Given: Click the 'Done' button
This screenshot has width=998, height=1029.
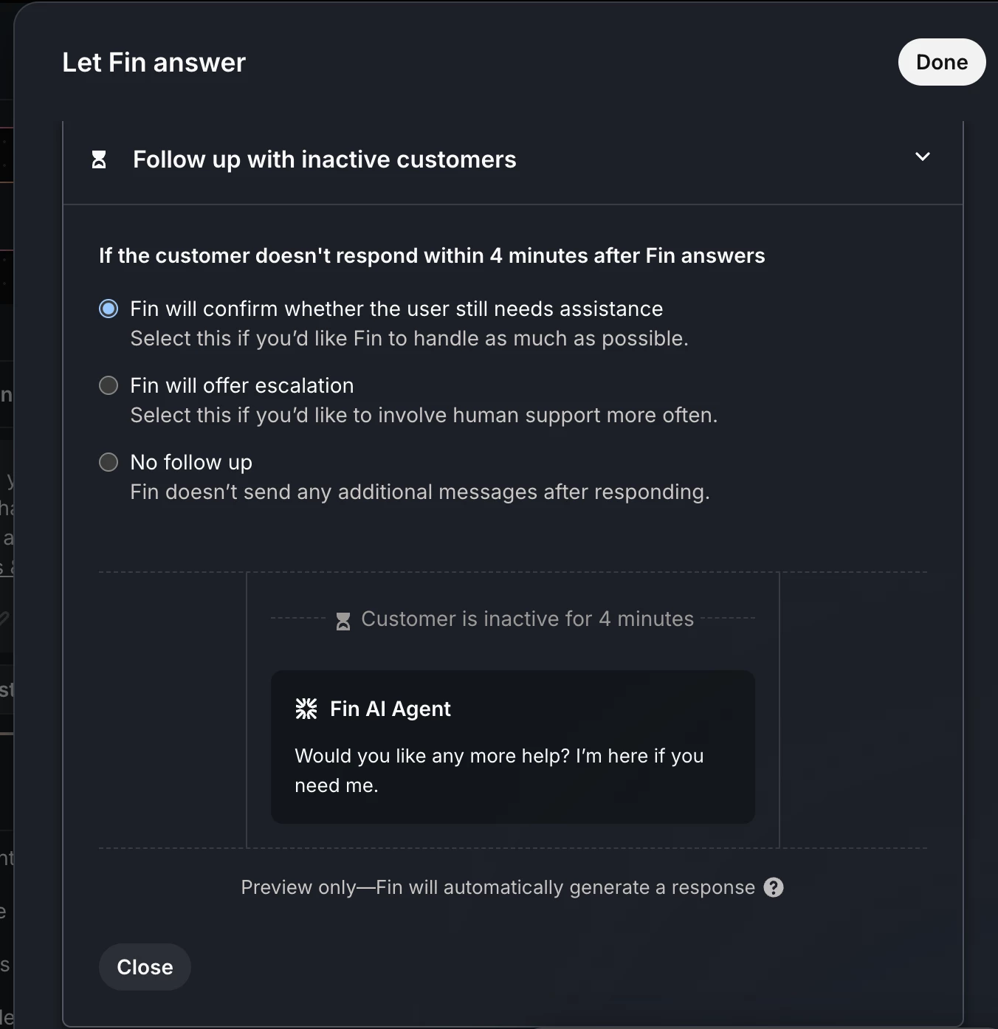Looking at the screenshot, I should click(x=942, y=62).
